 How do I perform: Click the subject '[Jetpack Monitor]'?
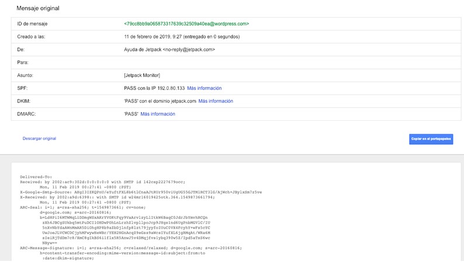click(142, 75)
